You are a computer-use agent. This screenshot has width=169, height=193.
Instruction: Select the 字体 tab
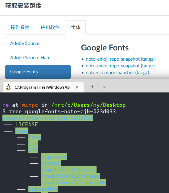coord(76,27)
